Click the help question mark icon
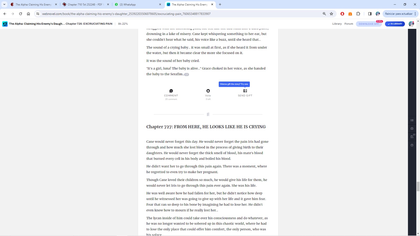This screenshot has height=236, width=420. (412, 145)
